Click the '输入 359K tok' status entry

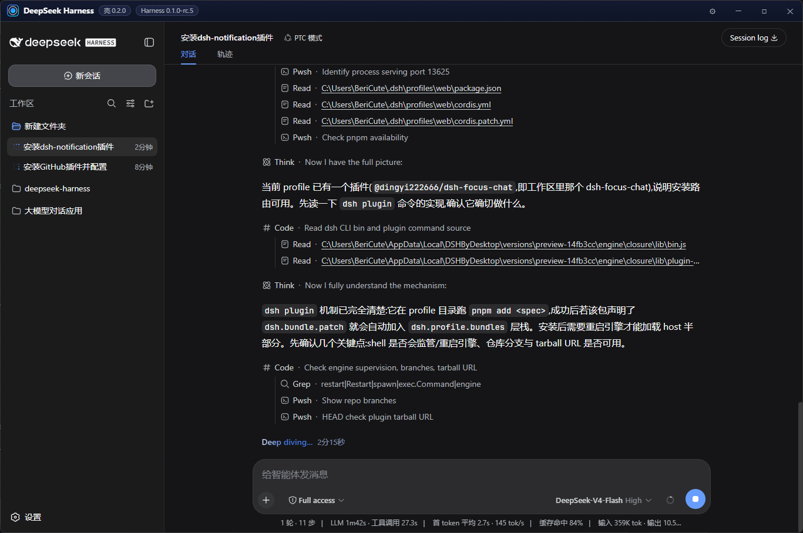tap(620, 522)
